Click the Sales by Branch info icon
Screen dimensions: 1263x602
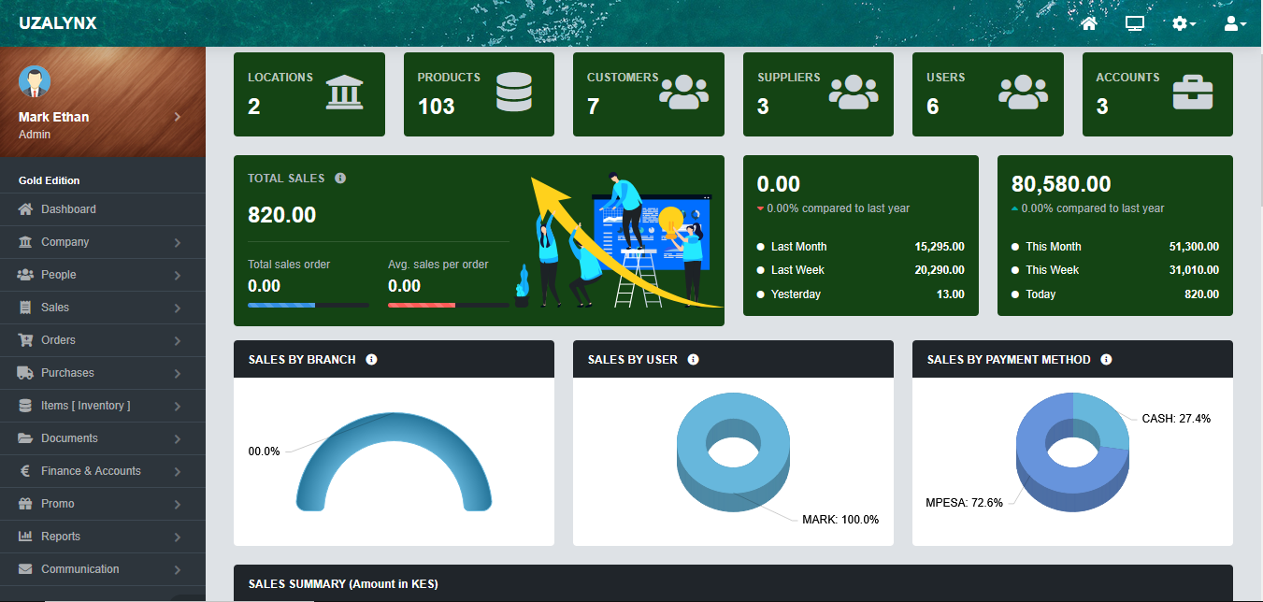point(371,359)
